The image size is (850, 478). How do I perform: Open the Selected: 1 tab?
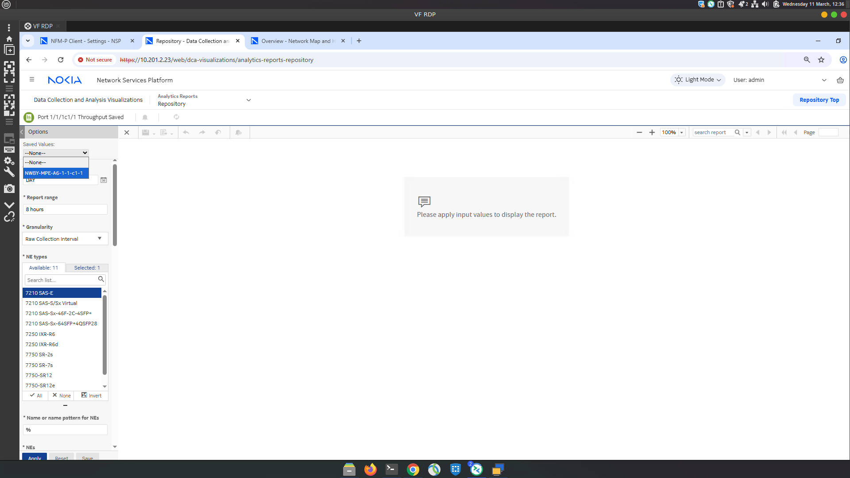pos(87,268)
